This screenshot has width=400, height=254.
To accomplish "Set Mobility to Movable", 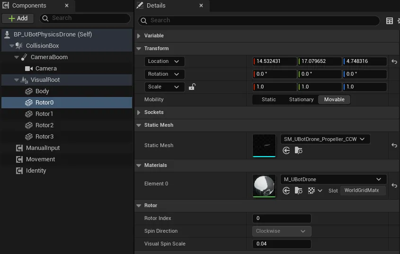I will (334, 99).
